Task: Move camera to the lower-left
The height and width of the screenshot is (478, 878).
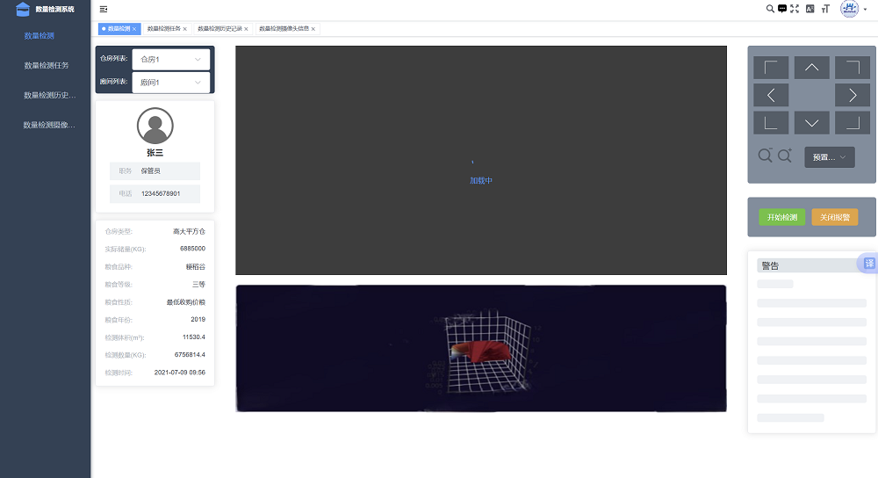Action: tap(771, 123)
